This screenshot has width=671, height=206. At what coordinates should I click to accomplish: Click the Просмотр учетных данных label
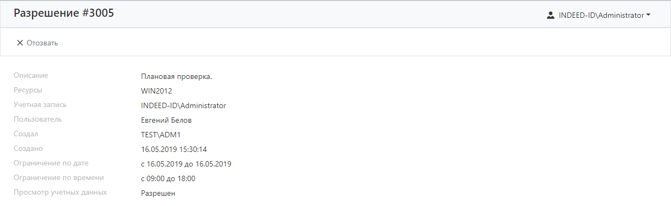(x=60, y=192)
